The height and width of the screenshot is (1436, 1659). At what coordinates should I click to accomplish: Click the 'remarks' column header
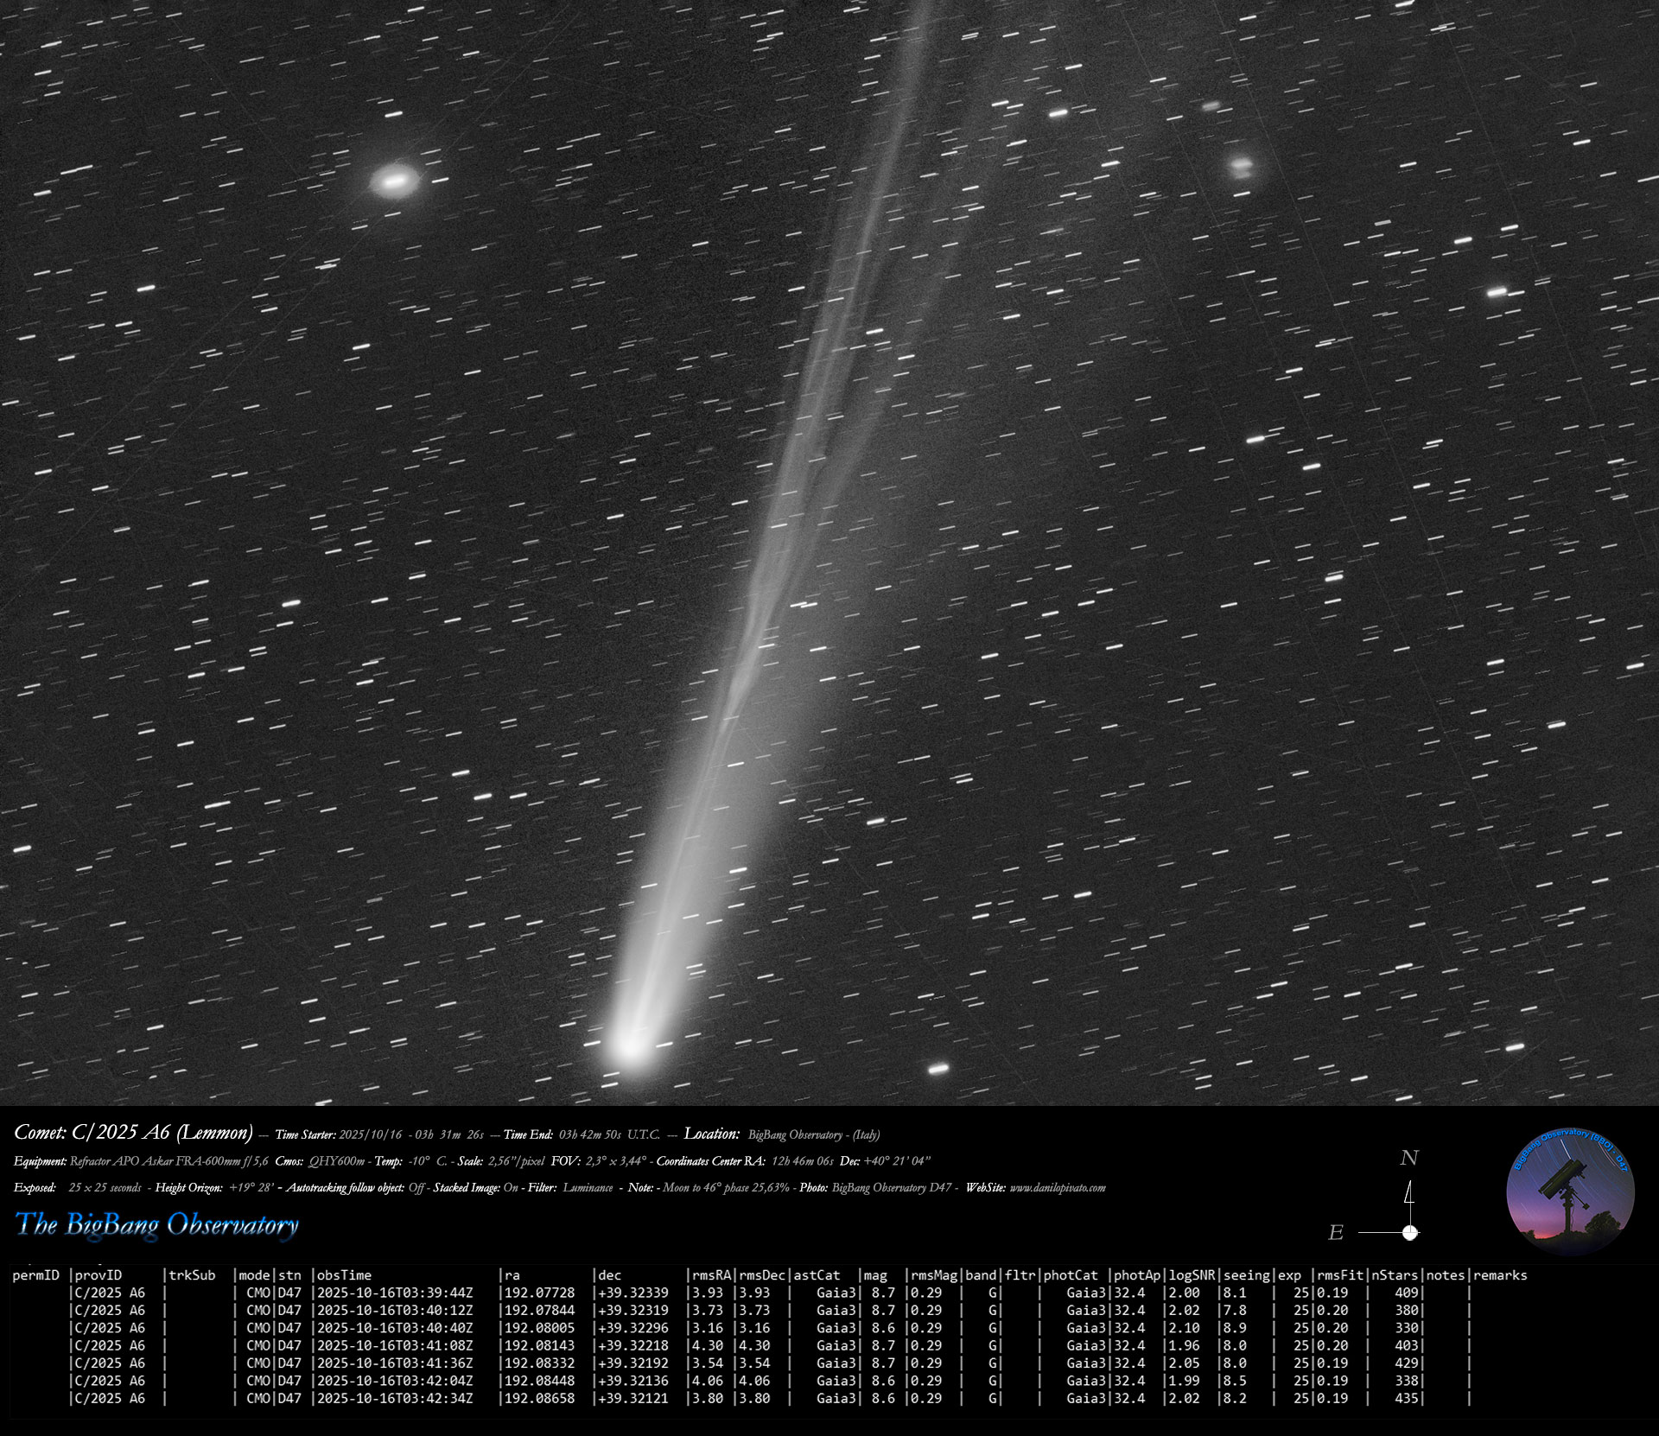coord(1500,1275)
